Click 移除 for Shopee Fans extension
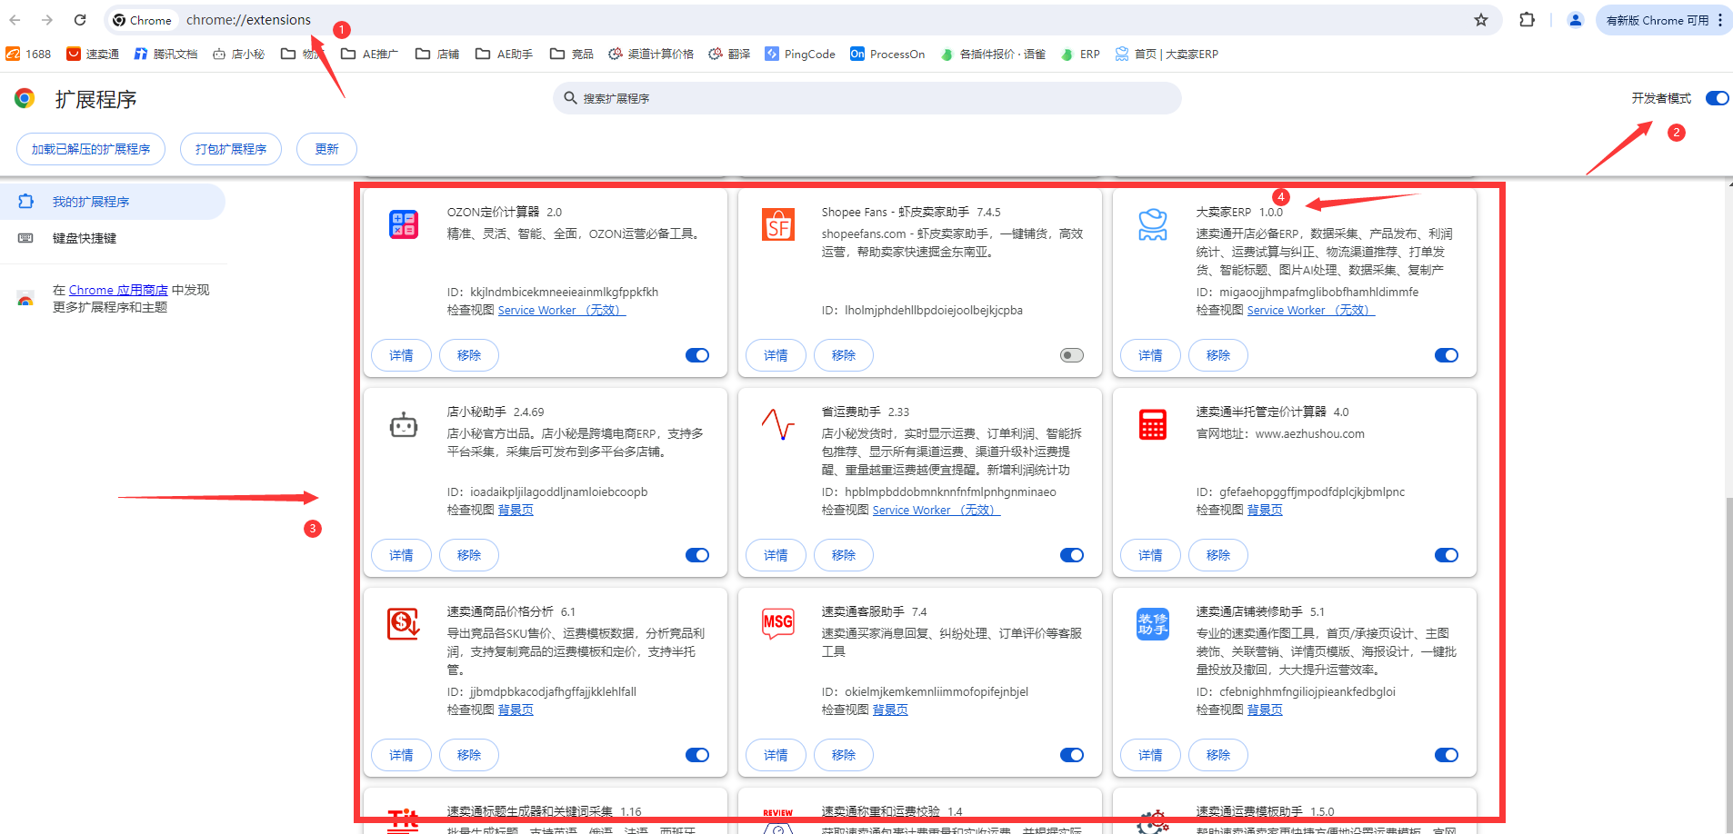The height and width of the screenshot is (834, 1733). [844, 355]
